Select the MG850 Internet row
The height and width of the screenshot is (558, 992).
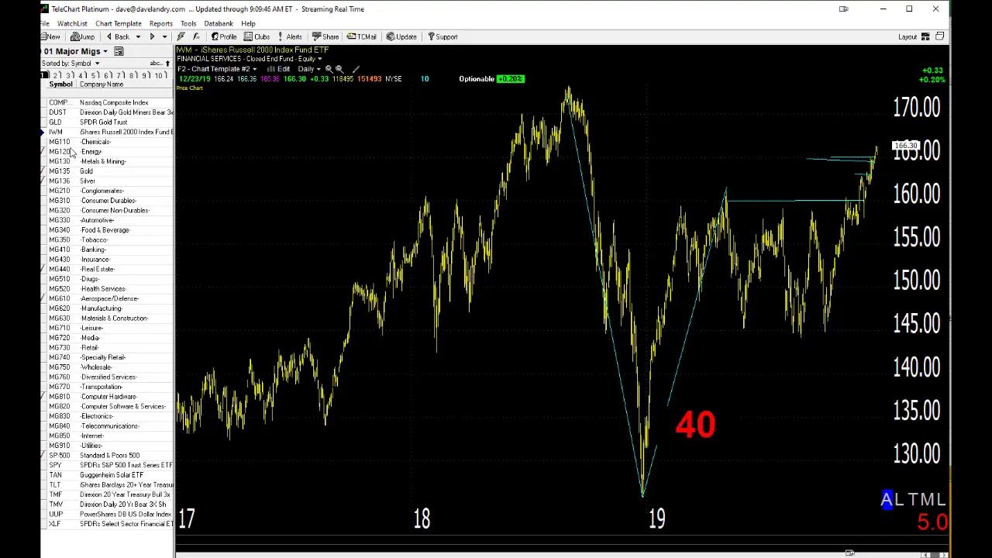pyautogui.click(x=108, y=436)
